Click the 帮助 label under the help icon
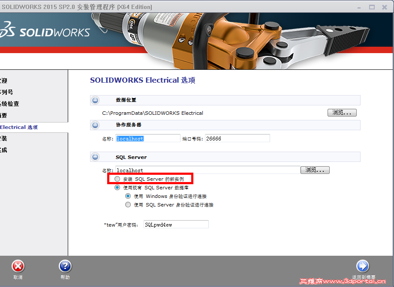 click(65, 277)
